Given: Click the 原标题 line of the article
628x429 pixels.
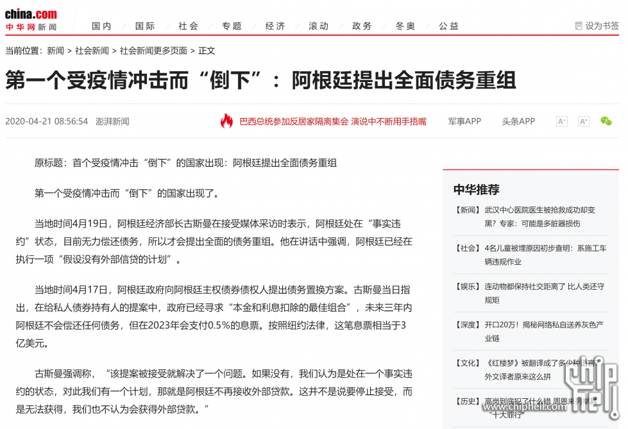Looking at the screenshot, I should pyautogui.click(x=185, y=163).
